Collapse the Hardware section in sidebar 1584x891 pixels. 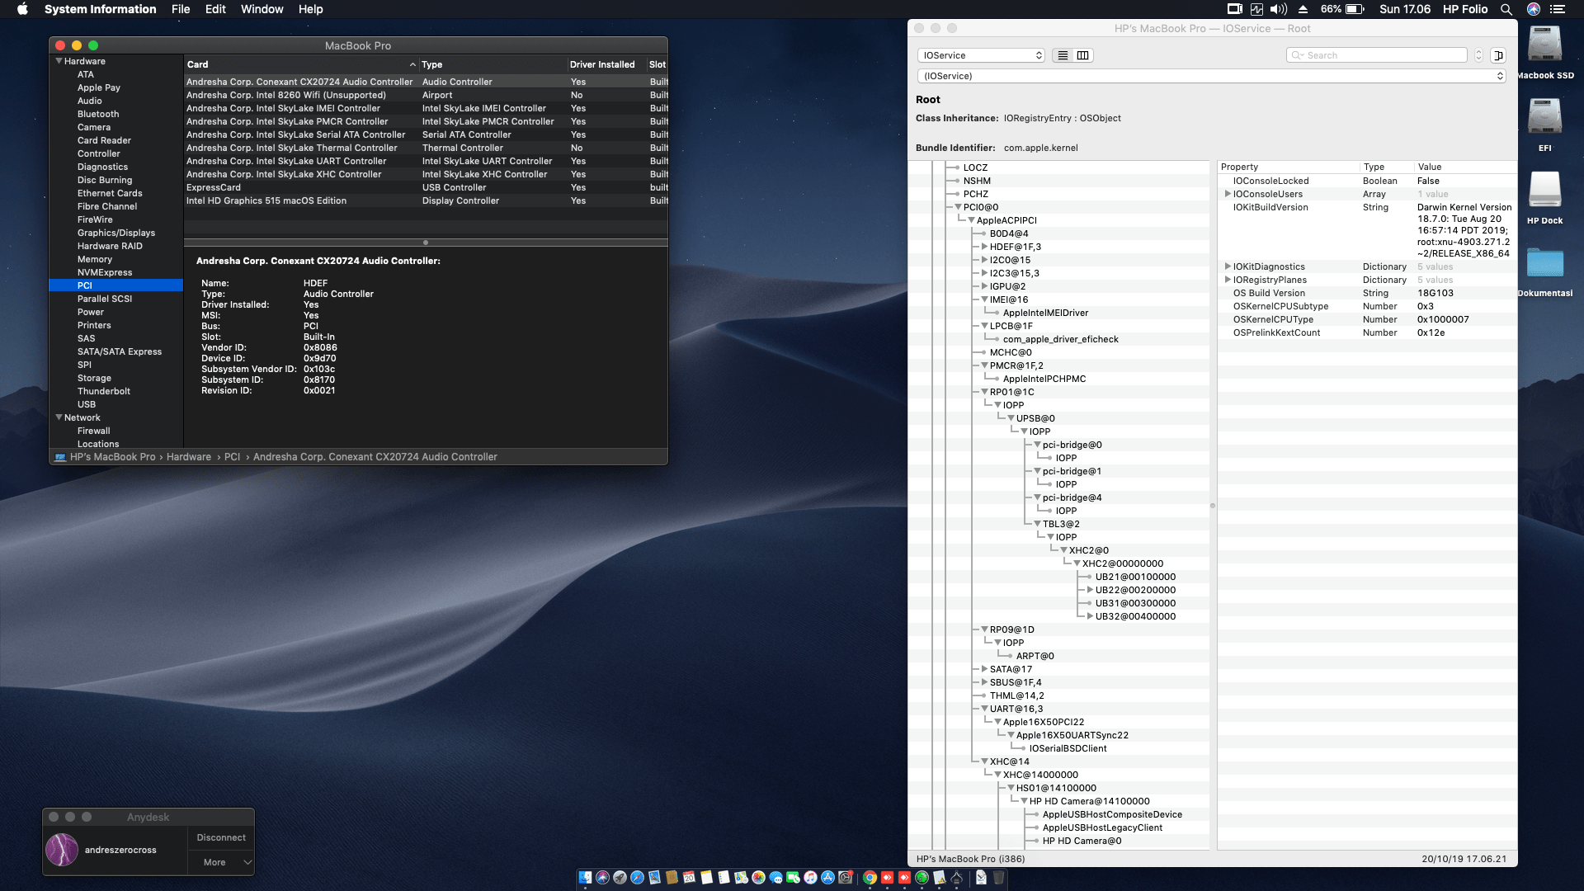59,61
